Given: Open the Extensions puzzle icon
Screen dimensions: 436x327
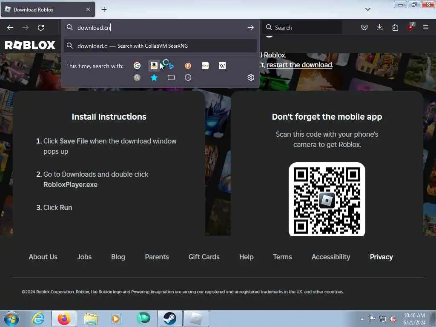Looking at the screenshot, I should tap(395, 27).
